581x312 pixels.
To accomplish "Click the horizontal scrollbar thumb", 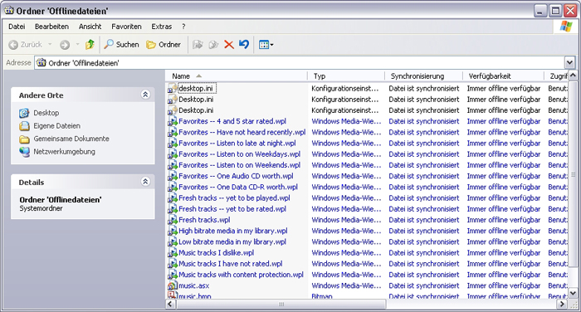I will [281, 305].
